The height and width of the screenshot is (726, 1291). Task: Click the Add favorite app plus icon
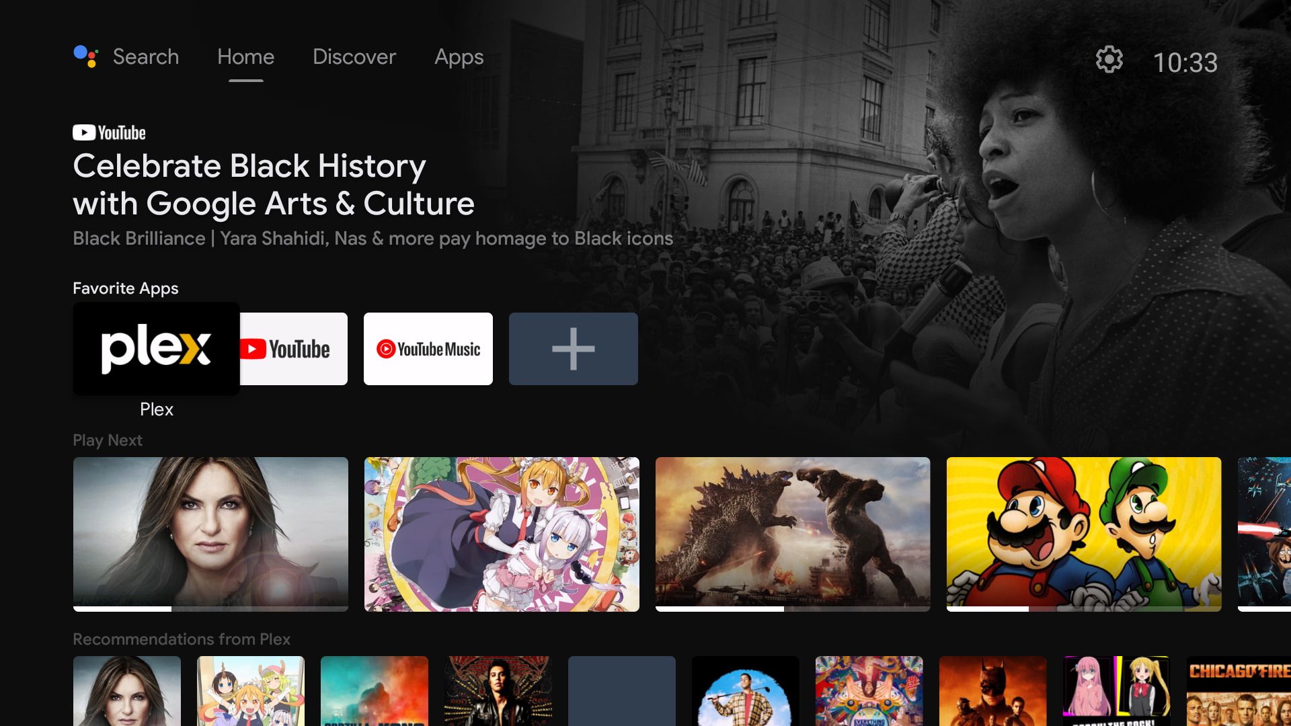tap(572, 348)
